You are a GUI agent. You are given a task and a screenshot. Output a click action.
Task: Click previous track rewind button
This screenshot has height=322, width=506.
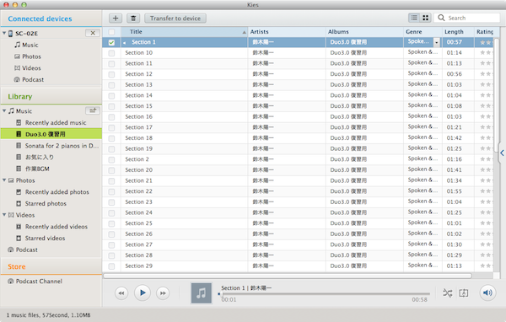(x=121, y=293)
